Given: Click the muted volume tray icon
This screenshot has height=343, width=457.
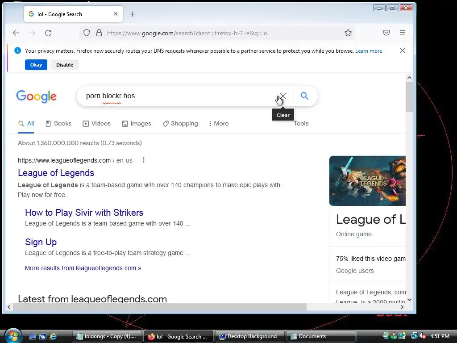Looking at the screenshot, I should coord(422,336).
